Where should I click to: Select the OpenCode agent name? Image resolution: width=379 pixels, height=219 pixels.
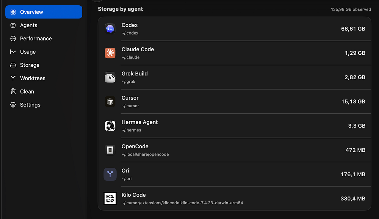pos(135,147)
